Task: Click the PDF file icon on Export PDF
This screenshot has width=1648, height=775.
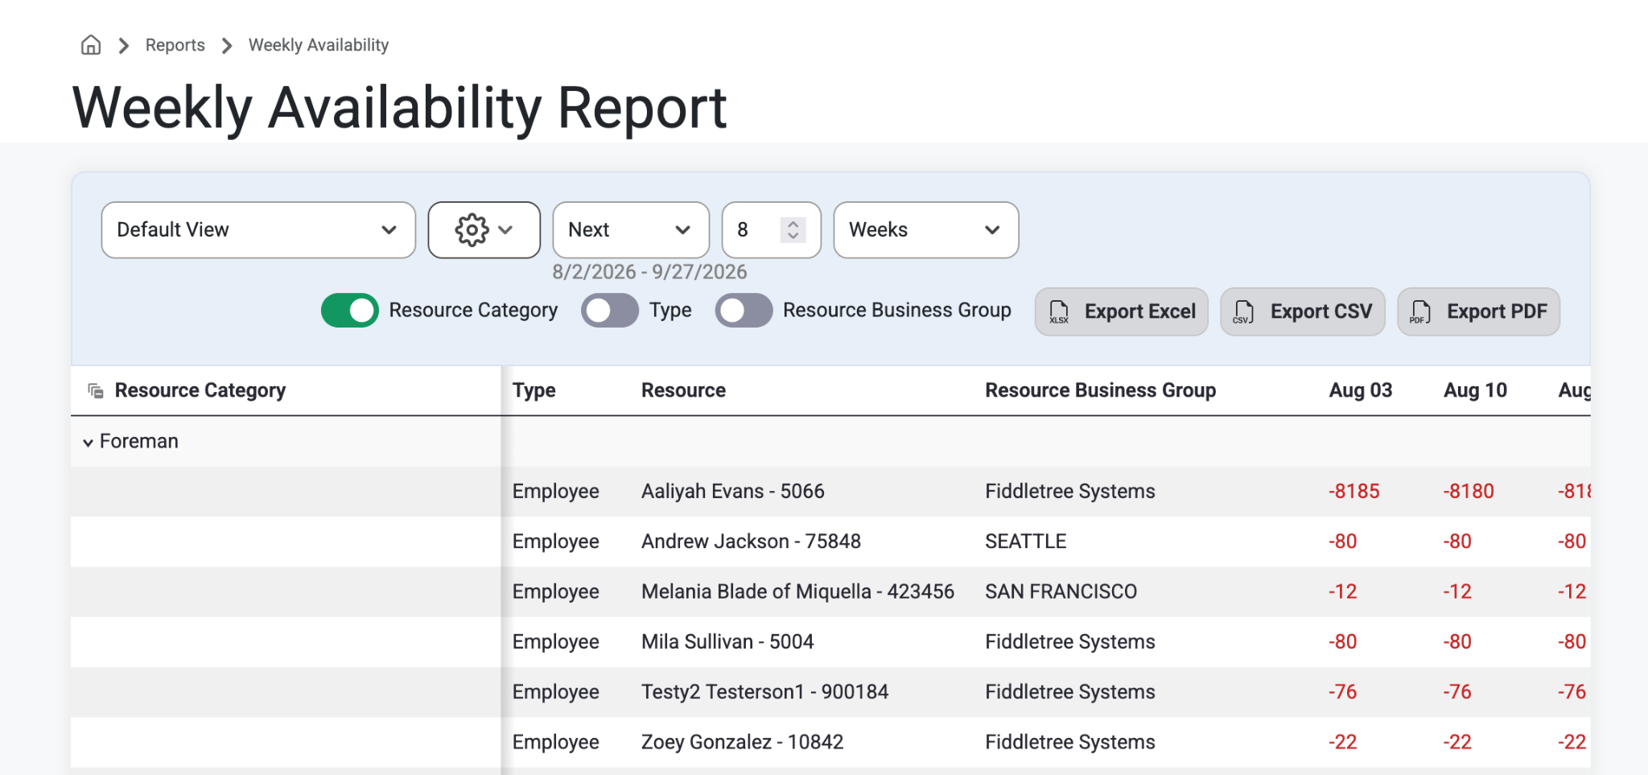Action: (1420, 312)
